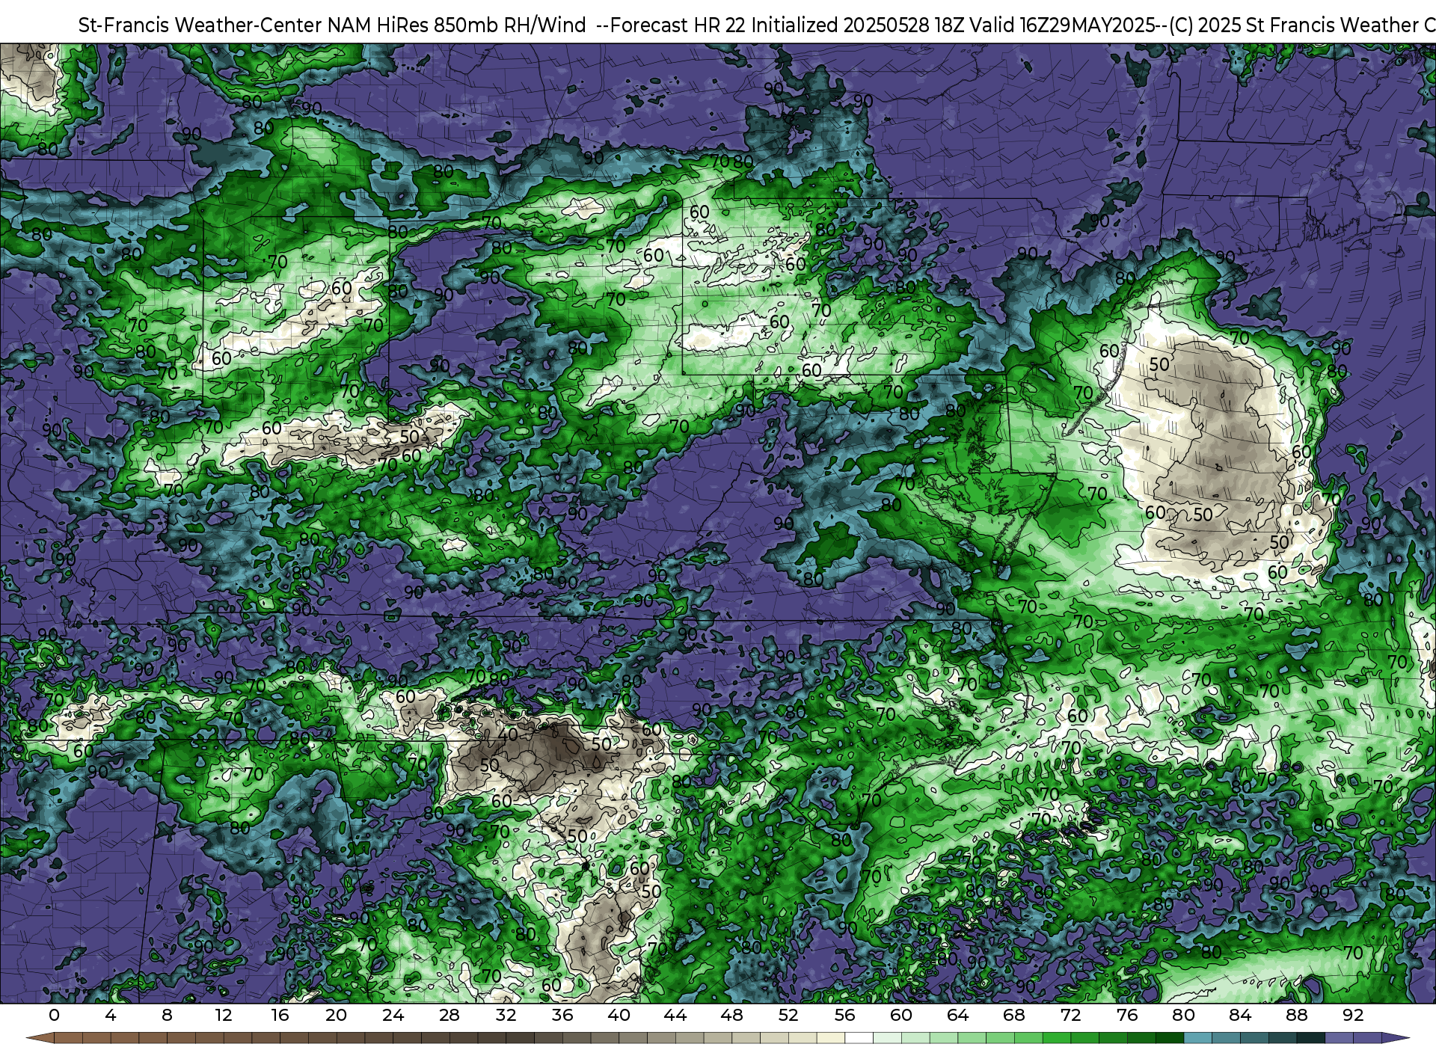The height and width of the screenshot is (1047, 1436).
Task: Click the colorbar label '12'
Action: [223, 1015]
